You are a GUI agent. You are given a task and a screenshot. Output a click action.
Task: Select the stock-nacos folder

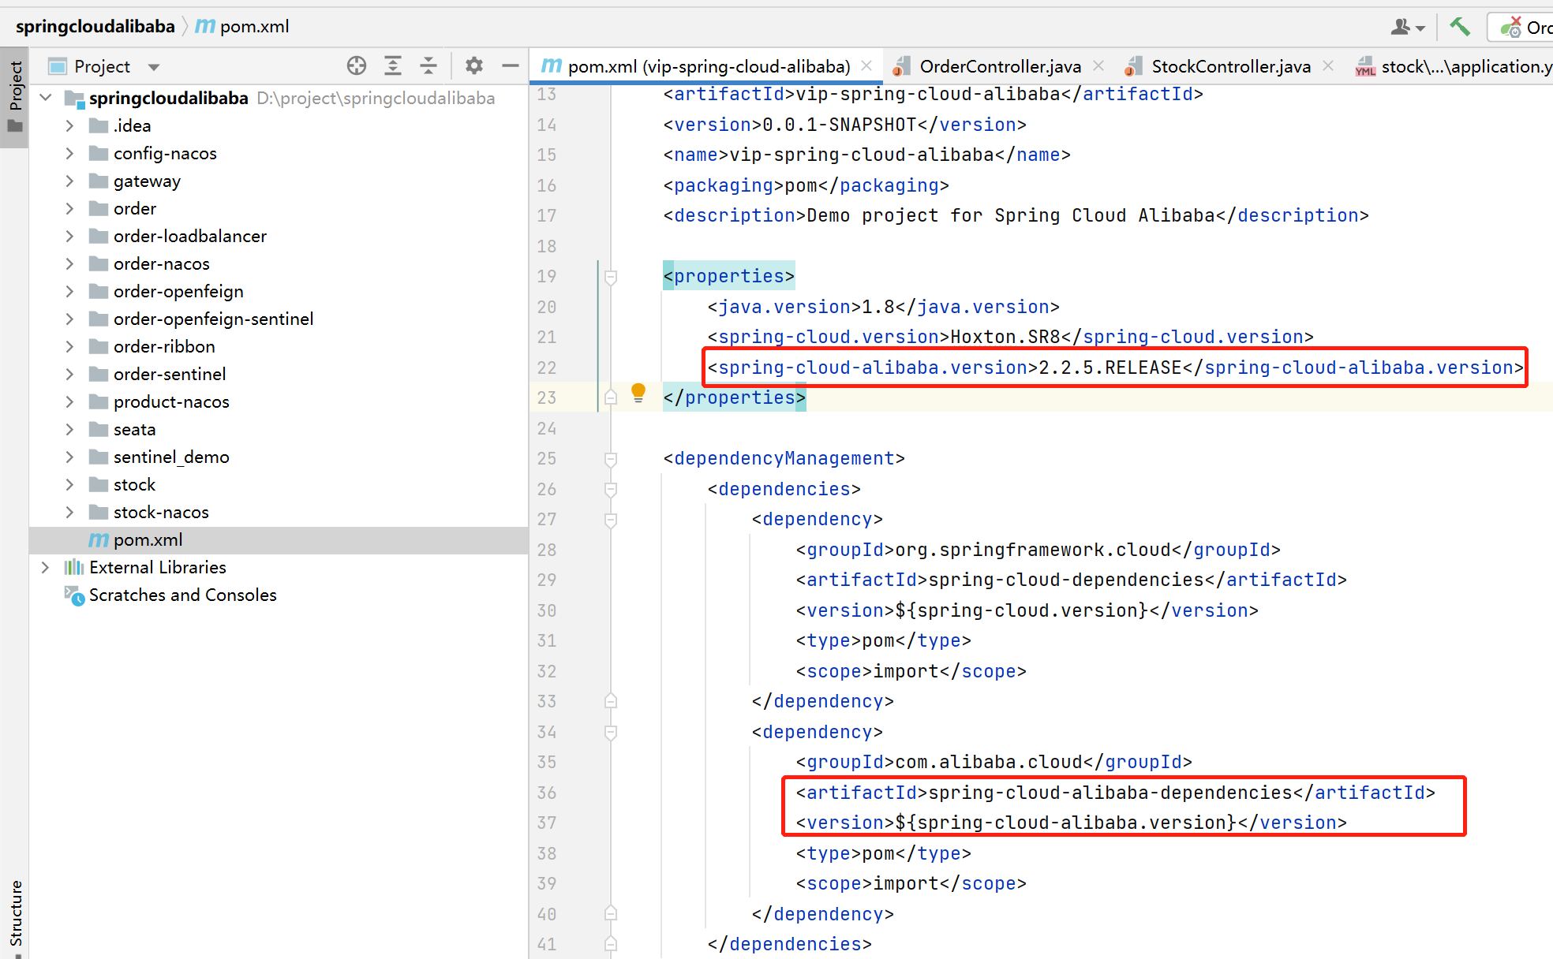[x=161, y=512]
